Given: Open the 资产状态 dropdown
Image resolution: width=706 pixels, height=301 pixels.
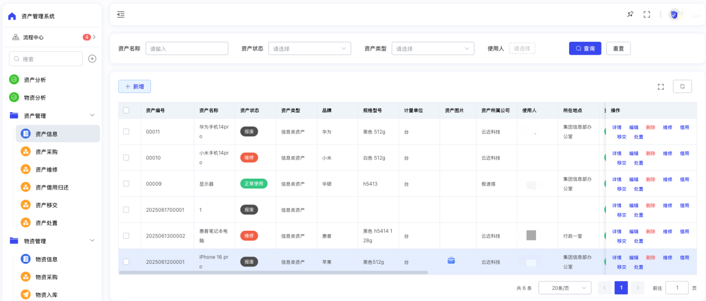Looking at the screenshot, I should 310,49.
